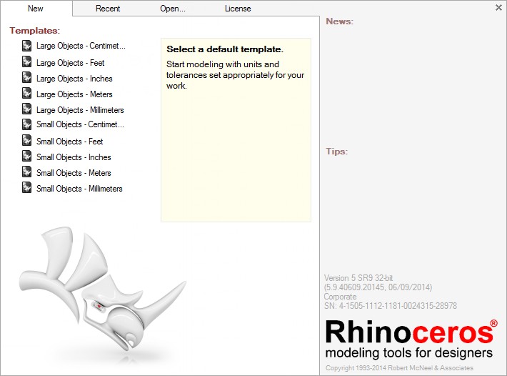
Task: Click the Large Objects - Meters template icon
Action: point(27,93)
